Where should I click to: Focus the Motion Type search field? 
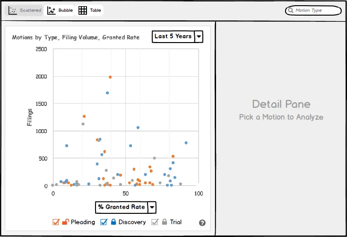point(316,10)
